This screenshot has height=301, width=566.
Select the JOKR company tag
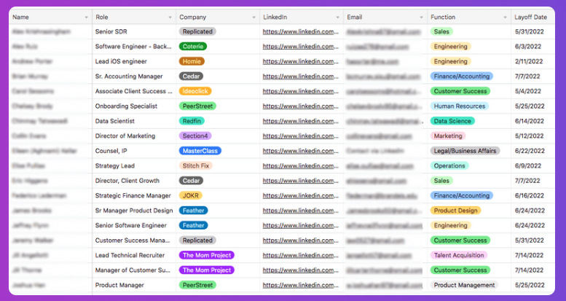pyautogui.click(x=191, y=195)
